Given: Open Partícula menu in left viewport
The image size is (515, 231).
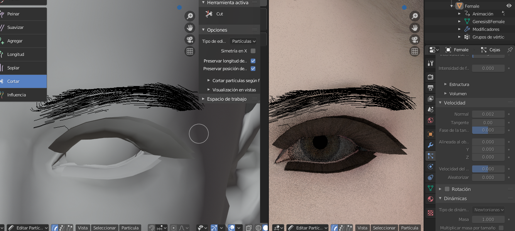Looking at the screenshot, I should [130, 228].
